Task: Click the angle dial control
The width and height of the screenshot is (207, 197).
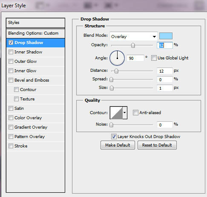Action: [117, 58]
